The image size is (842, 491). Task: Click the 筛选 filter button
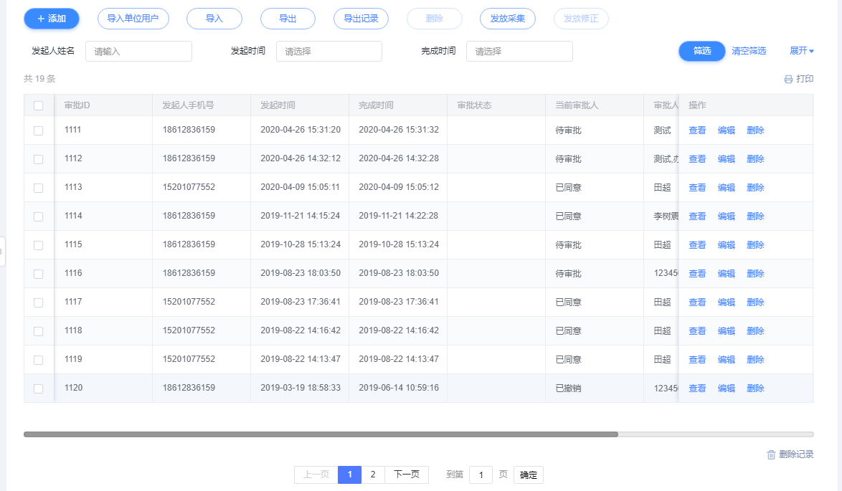click(701, 51)
